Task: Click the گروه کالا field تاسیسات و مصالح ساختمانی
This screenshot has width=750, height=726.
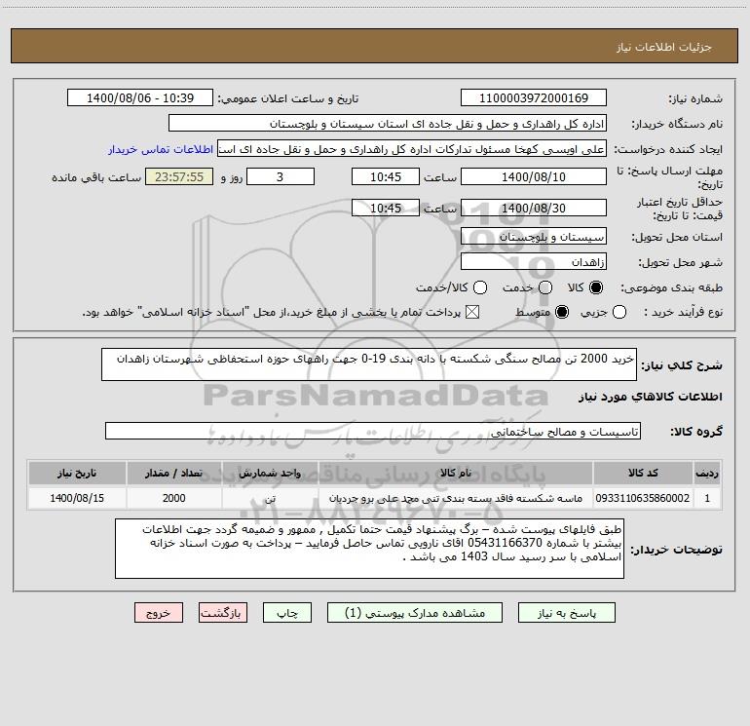Action: pyautogui.click(x=373, y=431)
